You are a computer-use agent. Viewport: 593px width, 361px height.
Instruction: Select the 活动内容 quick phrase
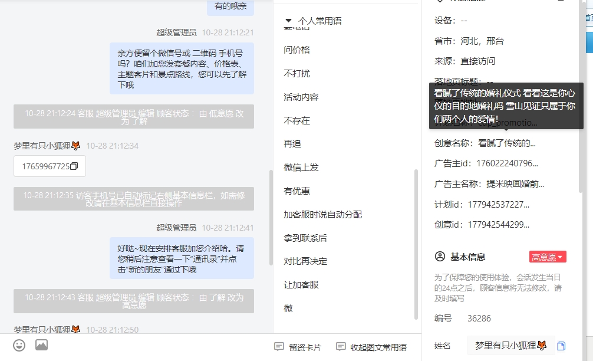pos(301,97)
